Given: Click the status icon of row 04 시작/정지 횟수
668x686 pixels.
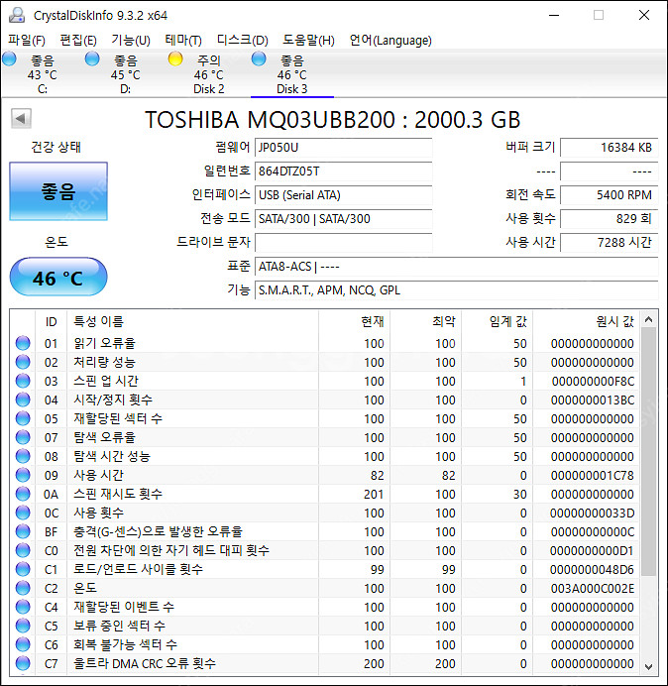Looking at the screenshot, I should [x=23, y=400].
